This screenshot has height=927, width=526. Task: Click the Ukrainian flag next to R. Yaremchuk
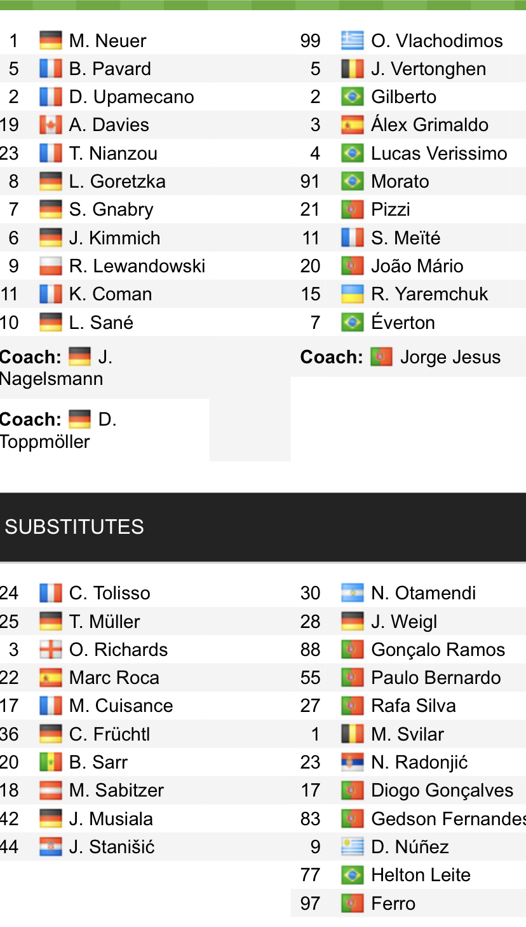[352, 294]
